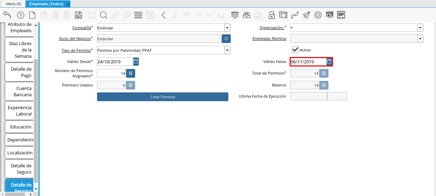The height and width of the screenshot is (196, 436).
Task: Open the Cuenta Bancaria side tab
Action: 20,91
